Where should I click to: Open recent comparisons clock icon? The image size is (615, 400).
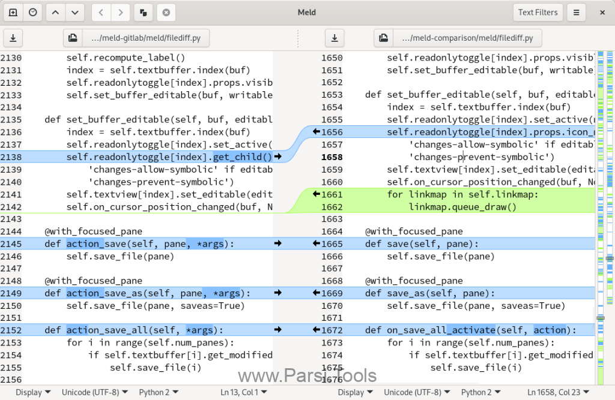[33, 13]
